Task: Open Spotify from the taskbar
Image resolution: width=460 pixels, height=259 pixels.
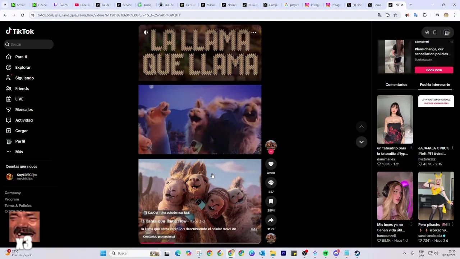Action: point(326,253)
